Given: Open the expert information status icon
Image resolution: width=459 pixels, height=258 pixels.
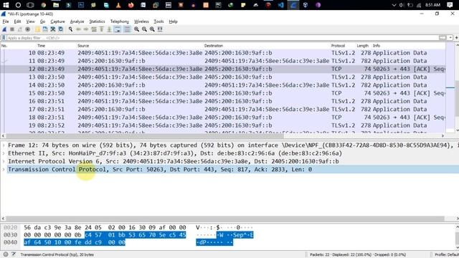Looking at the screenshot, I should click(6, 254).
